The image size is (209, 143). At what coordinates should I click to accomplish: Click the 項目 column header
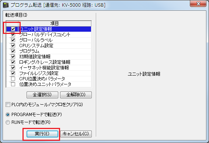[55, 24]
